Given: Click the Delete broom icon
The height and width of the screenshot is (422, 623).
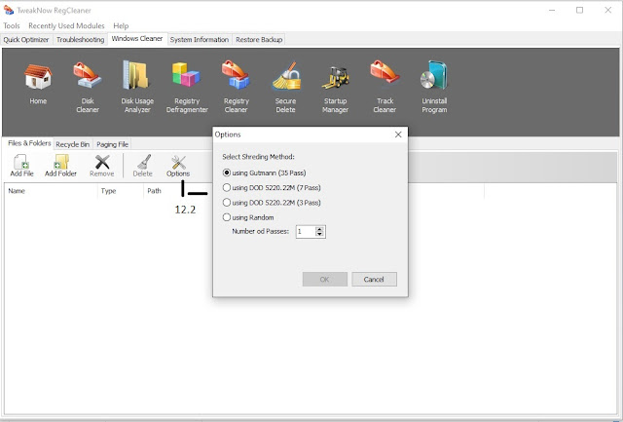Looking at the screenshot, I should tap(143, 166).
